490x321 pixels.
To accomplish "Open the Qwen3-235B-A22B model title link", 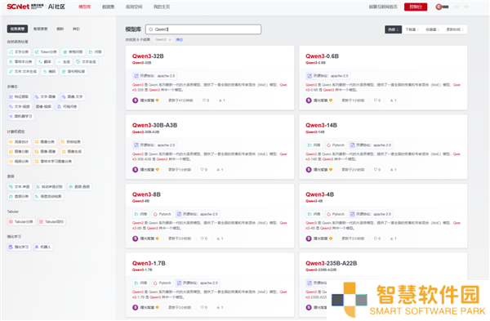I will click(331, 263).
